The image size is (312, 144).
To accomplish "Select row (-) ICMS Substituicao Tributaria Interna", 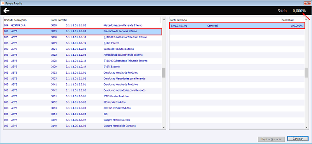I will click(82, 37).
